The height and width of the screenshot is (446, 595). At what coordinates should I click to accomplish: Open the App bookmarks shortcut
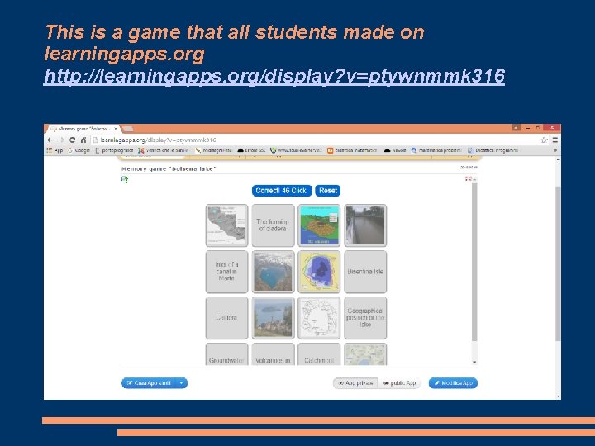click(55, 150)
